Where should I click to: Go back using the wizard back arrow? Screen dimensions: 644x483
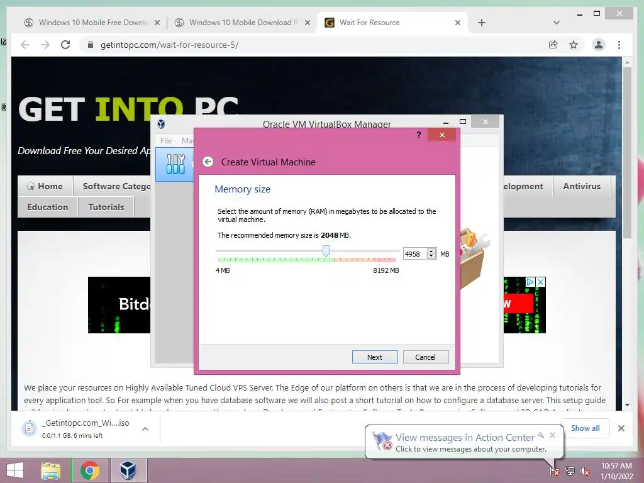208,162
